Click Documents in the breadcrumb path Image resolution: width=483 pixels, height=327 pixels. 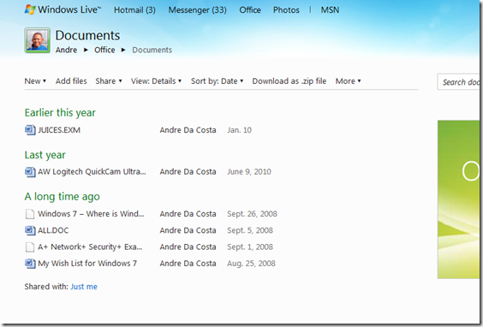tap(152, 50)
